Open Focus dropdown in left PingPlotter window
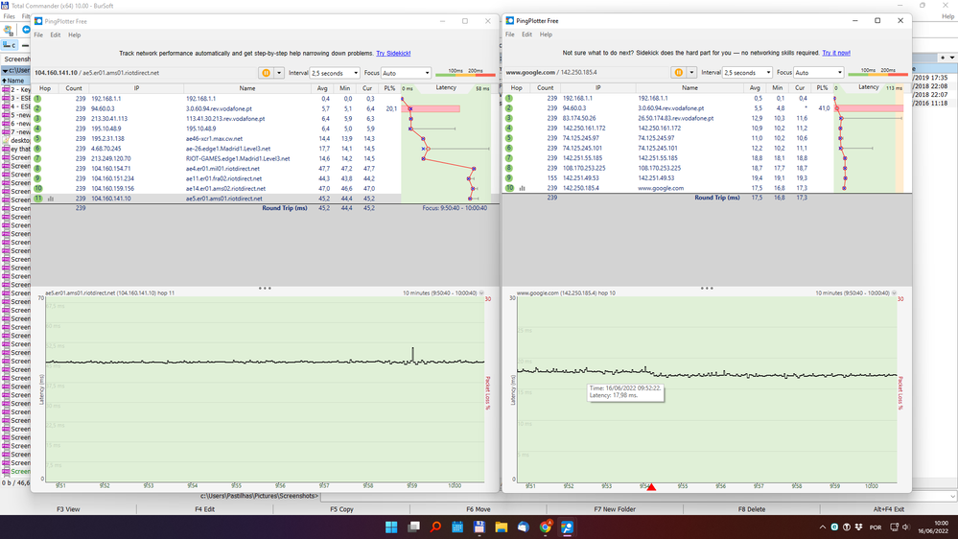Viewport: 958px width, 539px height. coord(407,73)
